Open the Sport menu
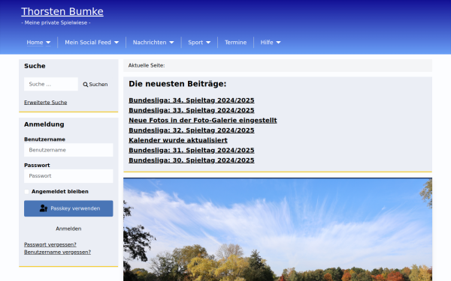The width and height of the screenshot is (451, 281). tap(195, 43)
